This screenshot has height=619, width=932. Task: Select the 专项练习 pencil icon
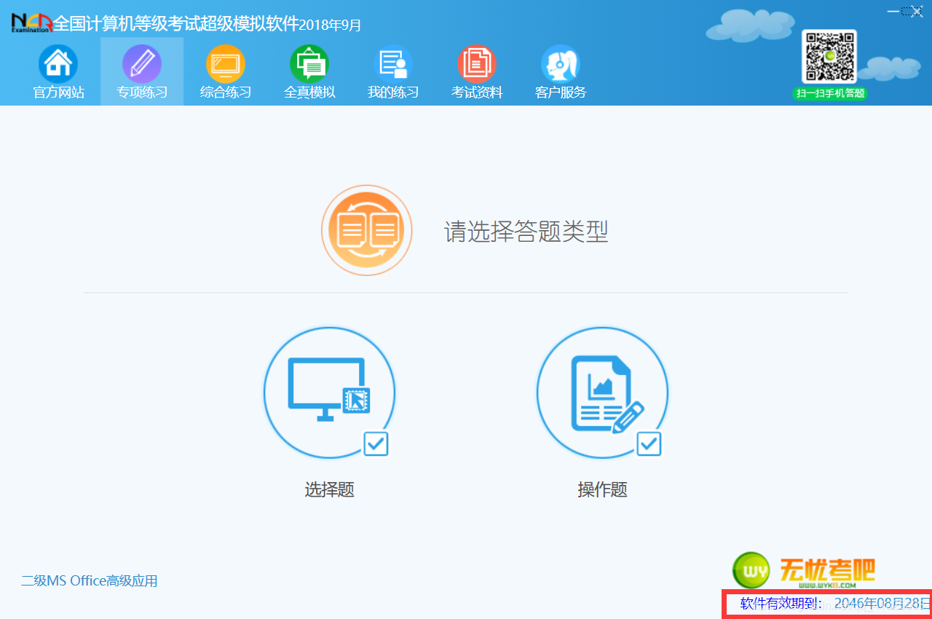tap(142, 64)
